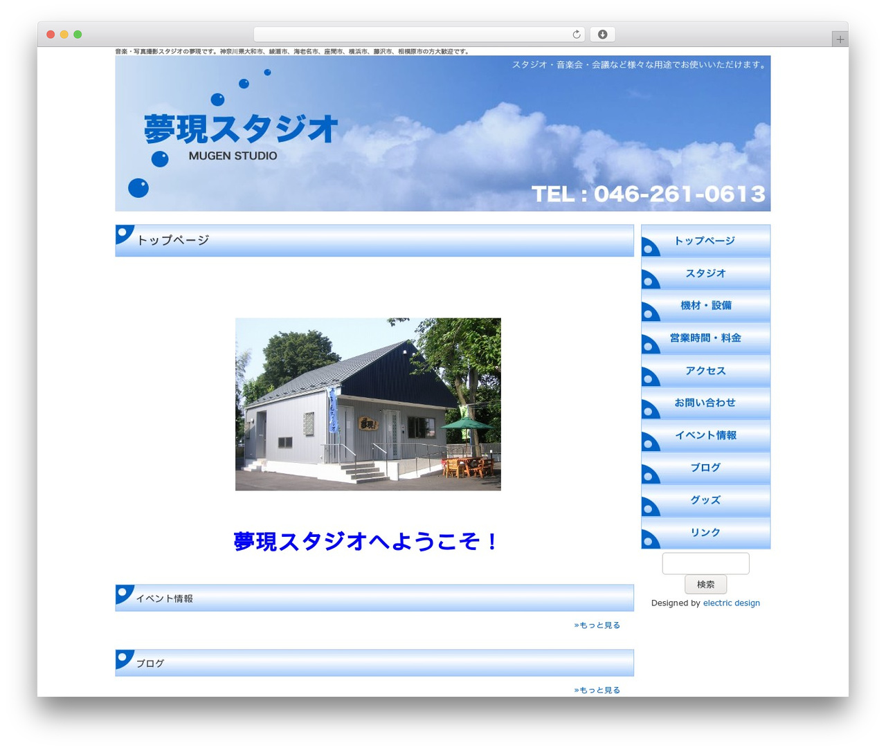Go to アクセス sidebar page
The image size is (886, 750).
coord(705,371)
